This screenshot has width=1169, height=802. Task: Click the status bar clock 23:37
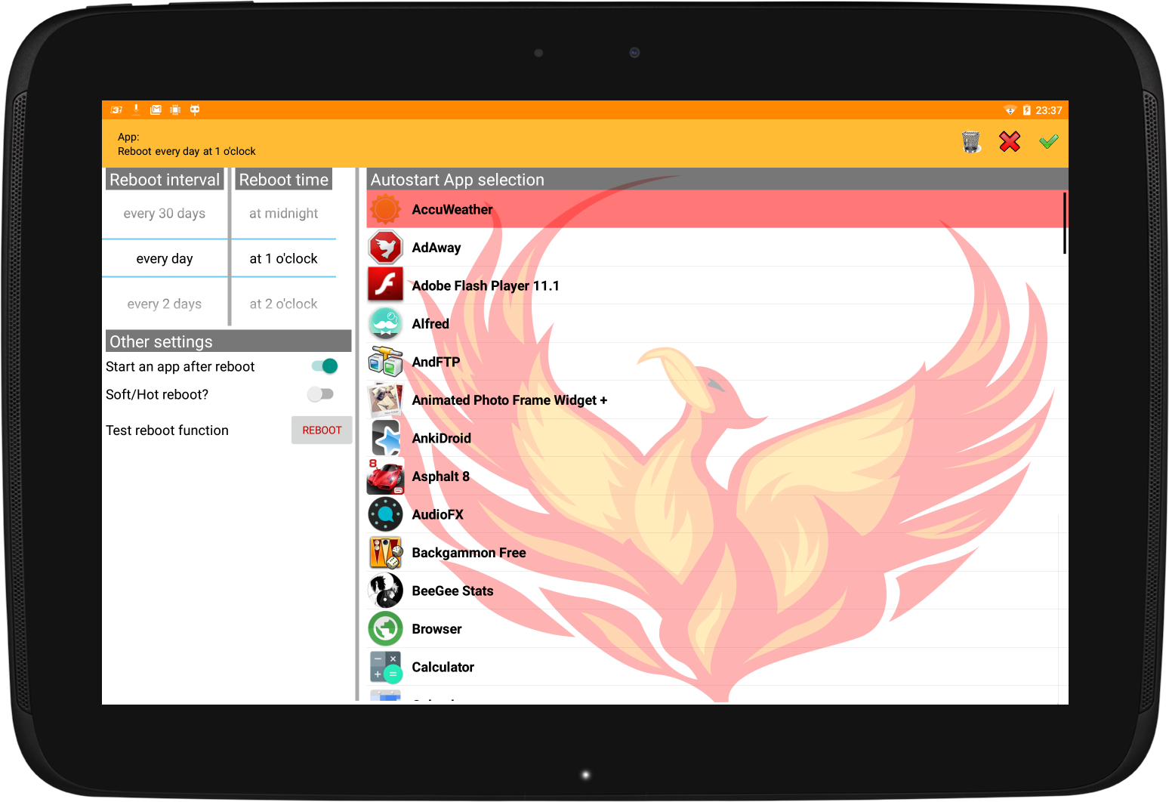1049,110
